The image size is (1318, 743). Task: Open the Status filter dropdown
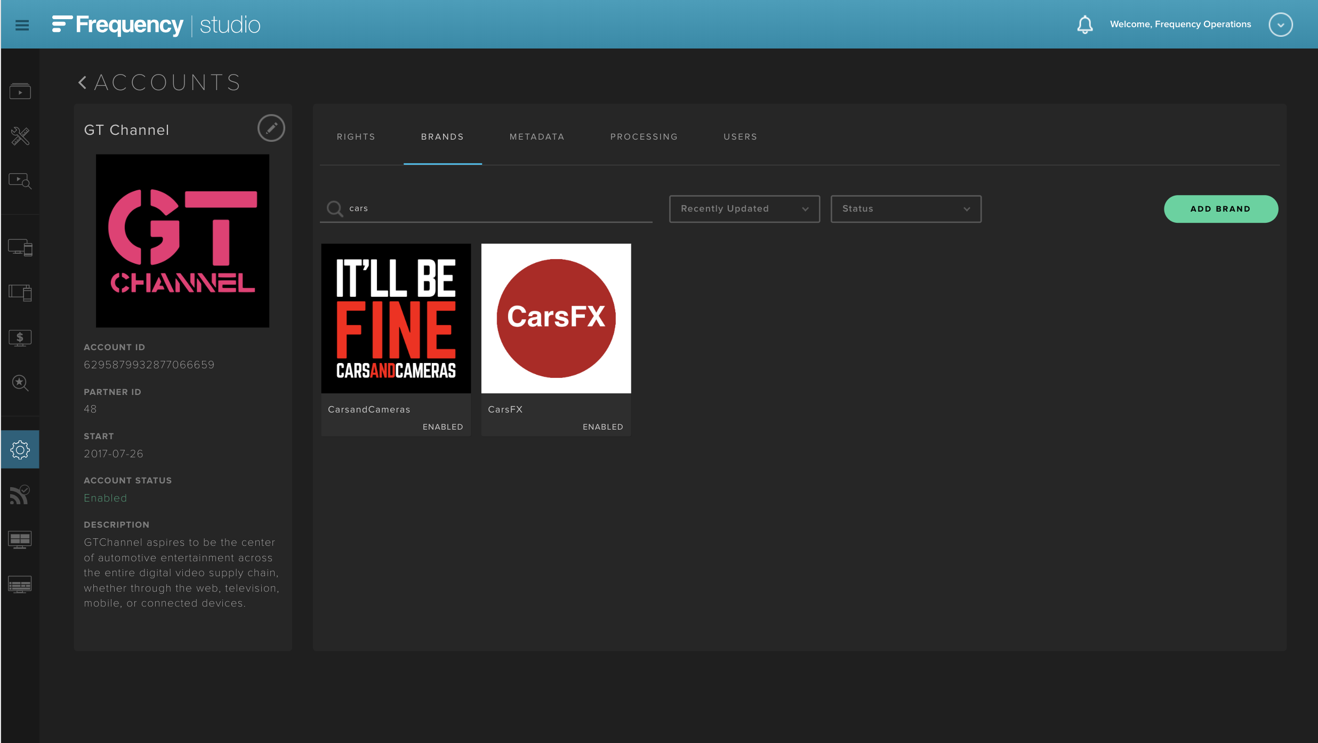click(906, 209)
